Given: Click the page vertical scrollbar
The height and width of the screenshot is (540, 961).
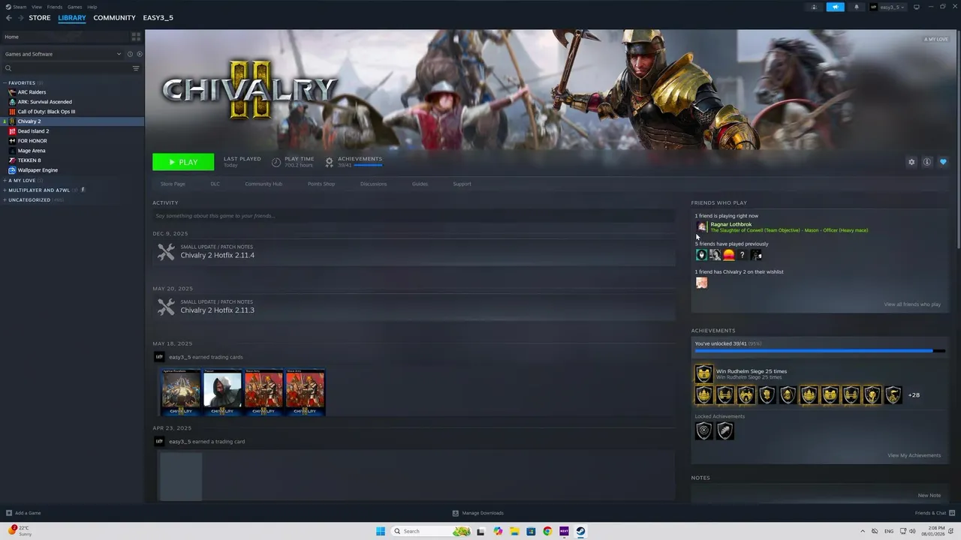Looking at the screenshot, I should pos(957,139).
